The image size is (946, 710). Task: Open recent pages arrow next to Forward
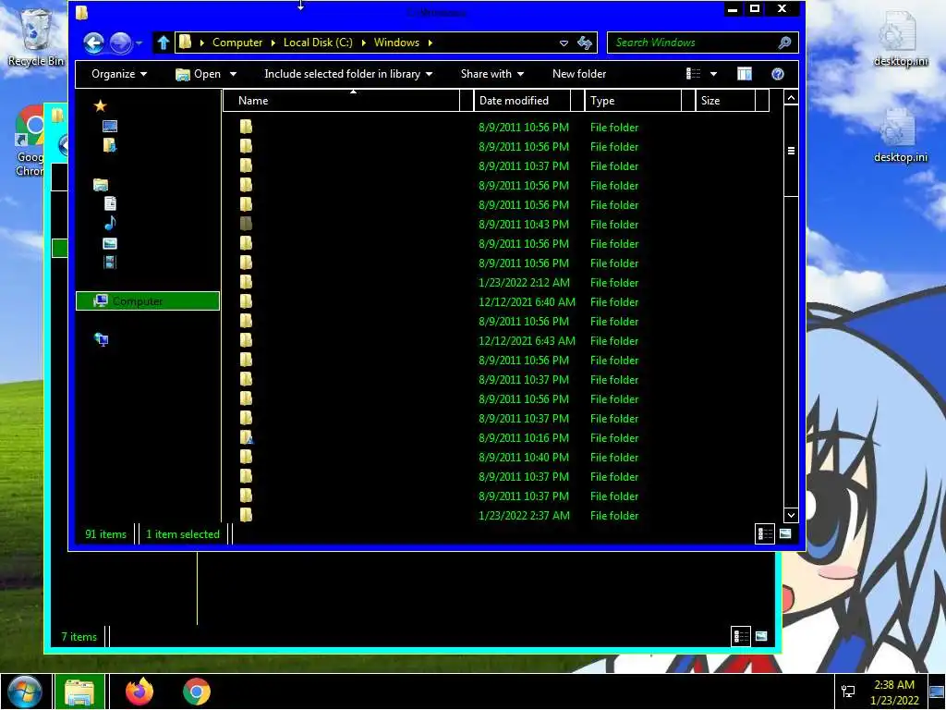(x=139, y=43)
